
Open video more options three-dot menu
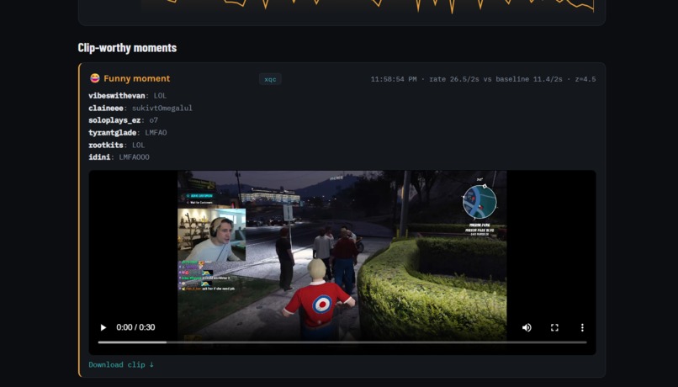point(582,327)
